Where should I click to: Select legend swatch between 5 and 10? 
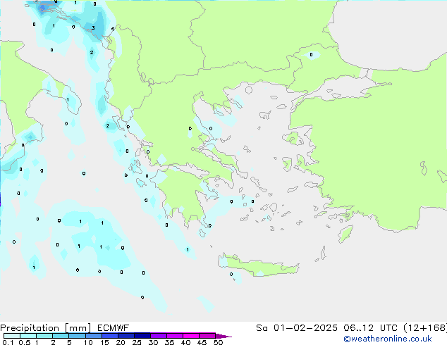click(x=77, y=336)
